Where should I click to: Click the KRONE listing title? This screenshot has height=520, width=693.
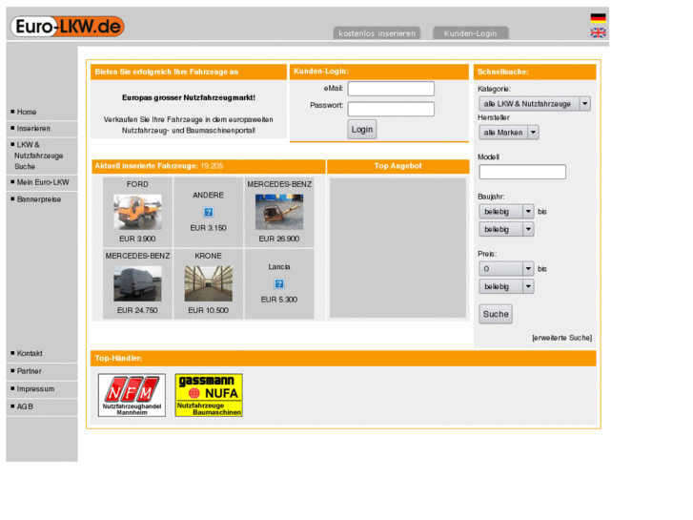208,256
